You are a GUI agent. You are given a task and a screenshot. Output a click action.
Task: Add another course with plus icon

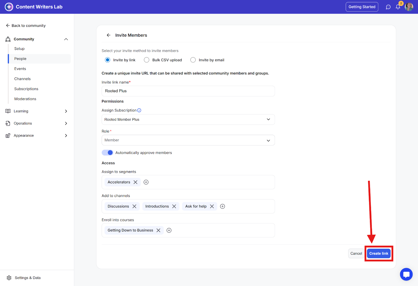(169, 230)
